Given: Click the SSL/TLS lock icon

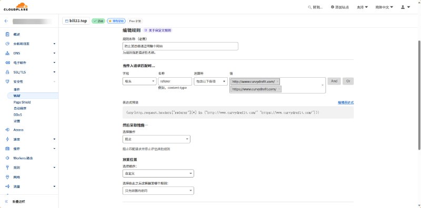Looking at the screenshot, I should (7, 72).
